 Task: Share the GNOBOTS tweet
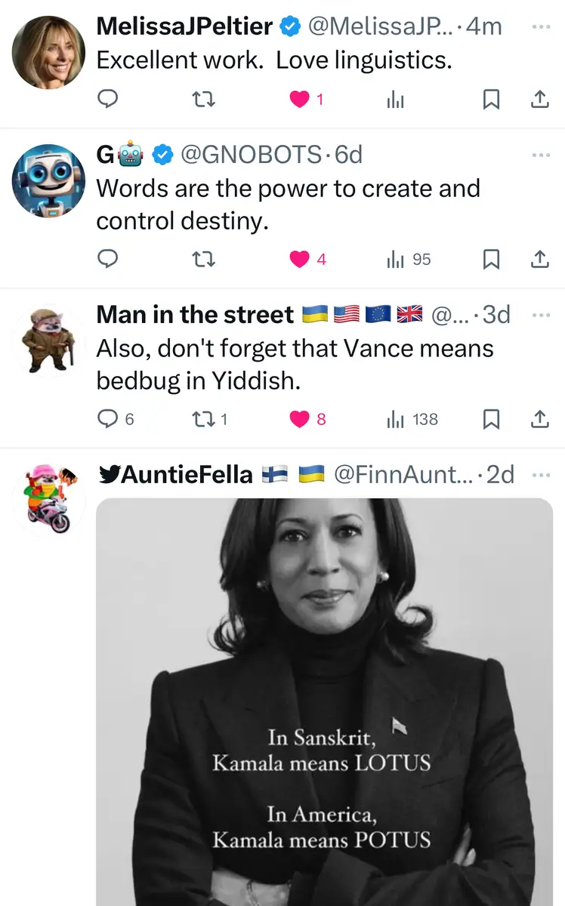[x=539, y=259]
